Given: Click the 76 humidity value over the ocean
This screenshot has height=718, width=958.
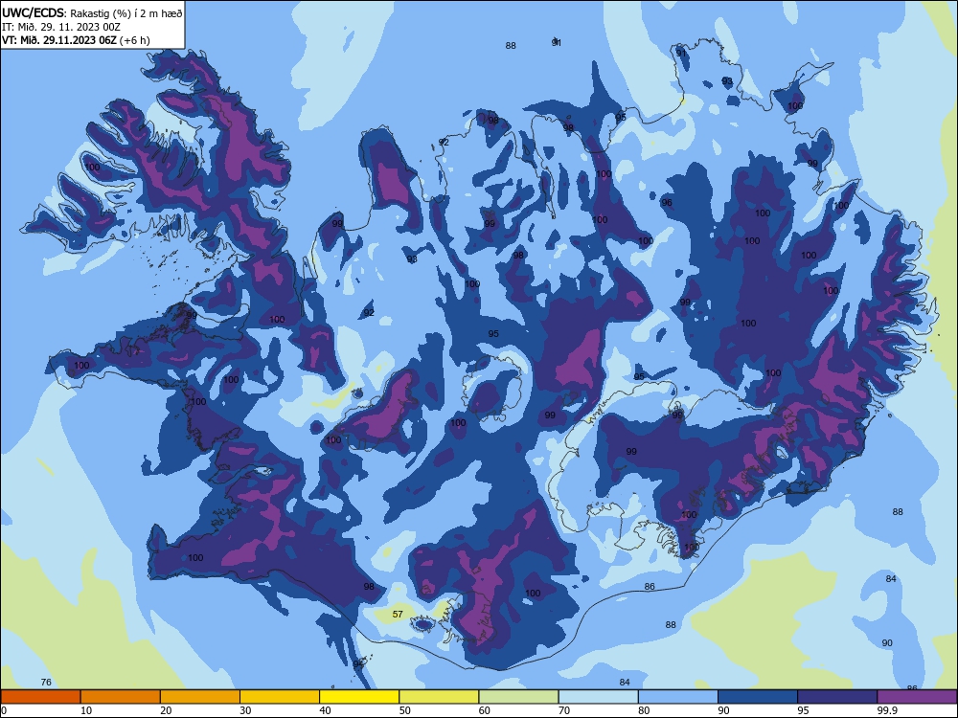Looking at the screenshot, I should pyautogui.click(x=46, y=683).
